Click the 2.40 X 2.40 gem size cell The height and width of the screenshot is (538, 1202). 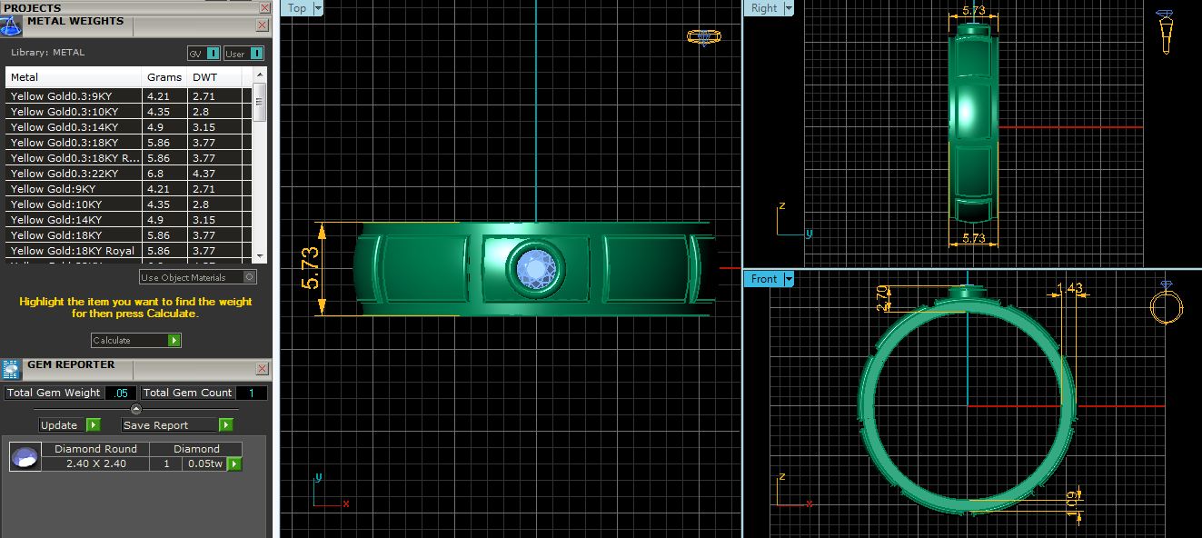(x=96, y=463)
